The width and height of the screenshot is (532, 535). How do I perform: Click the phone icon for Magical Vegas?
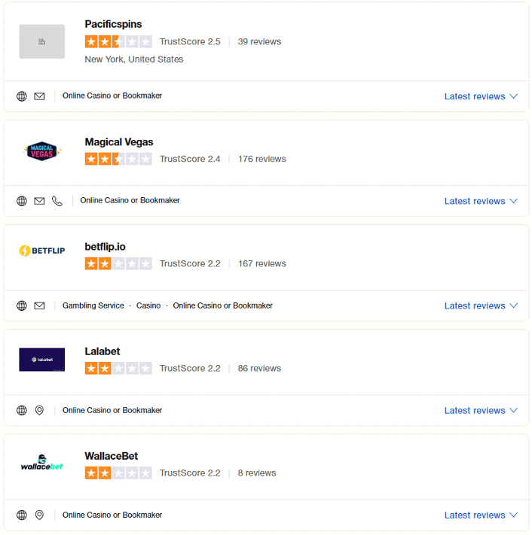point(57,201)
